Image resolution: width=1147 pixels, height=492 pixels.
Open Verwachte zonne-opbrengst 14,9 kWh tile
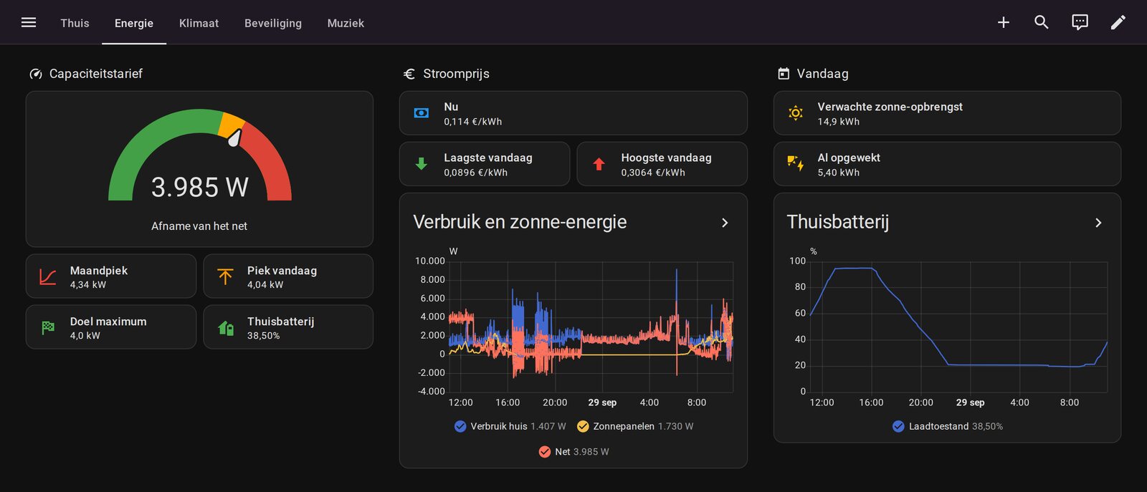point(947,113)
